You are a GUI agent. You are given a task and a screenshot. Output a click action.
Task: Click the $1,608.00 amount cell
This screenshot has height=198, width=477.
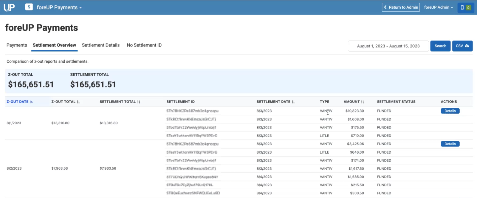pos(356,119)
